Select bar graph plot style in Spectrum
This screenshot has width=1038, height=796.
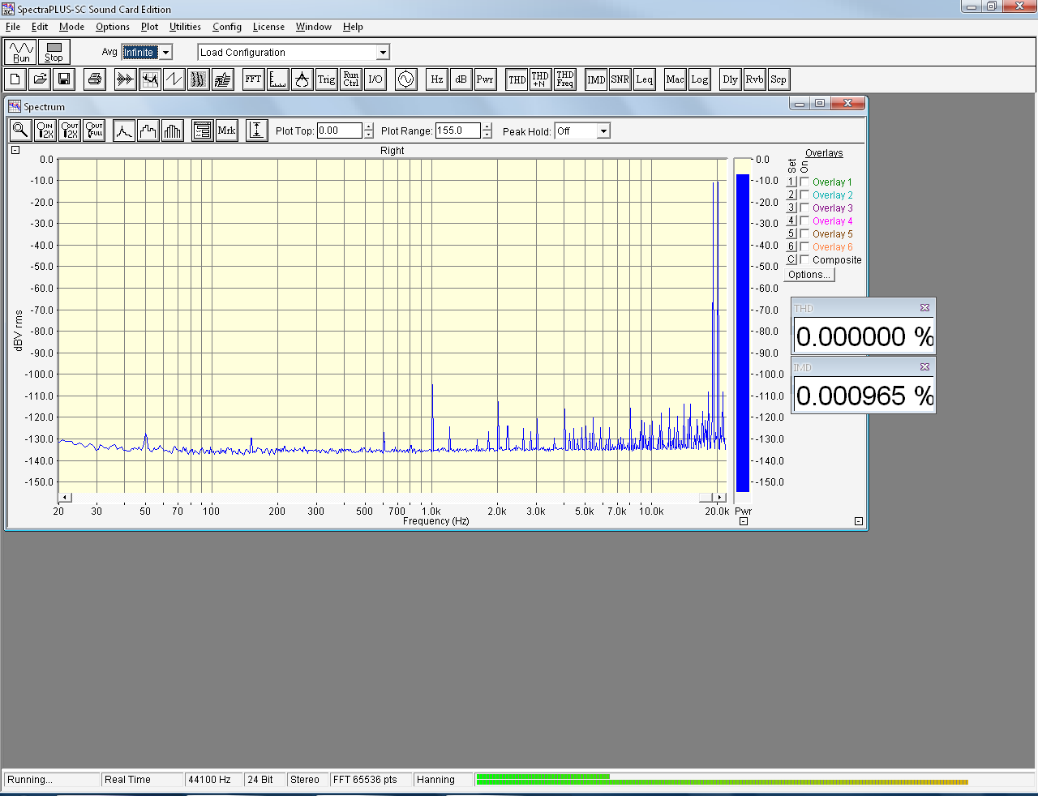(x=173, y=130)
